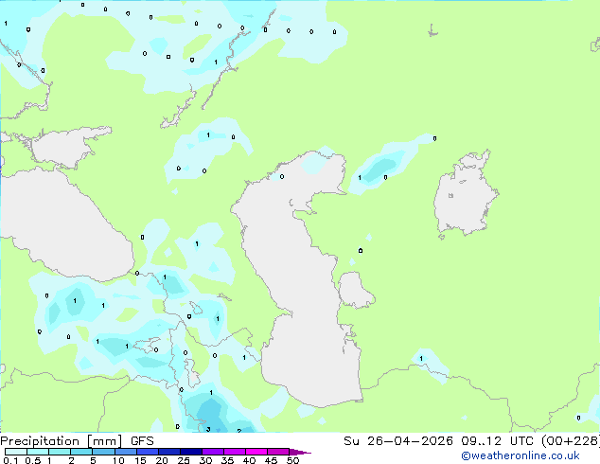The width and height of the screenshot is (600, 464).
Task: Click the purple arrow tip past 50
Action: tap(300, 452)
